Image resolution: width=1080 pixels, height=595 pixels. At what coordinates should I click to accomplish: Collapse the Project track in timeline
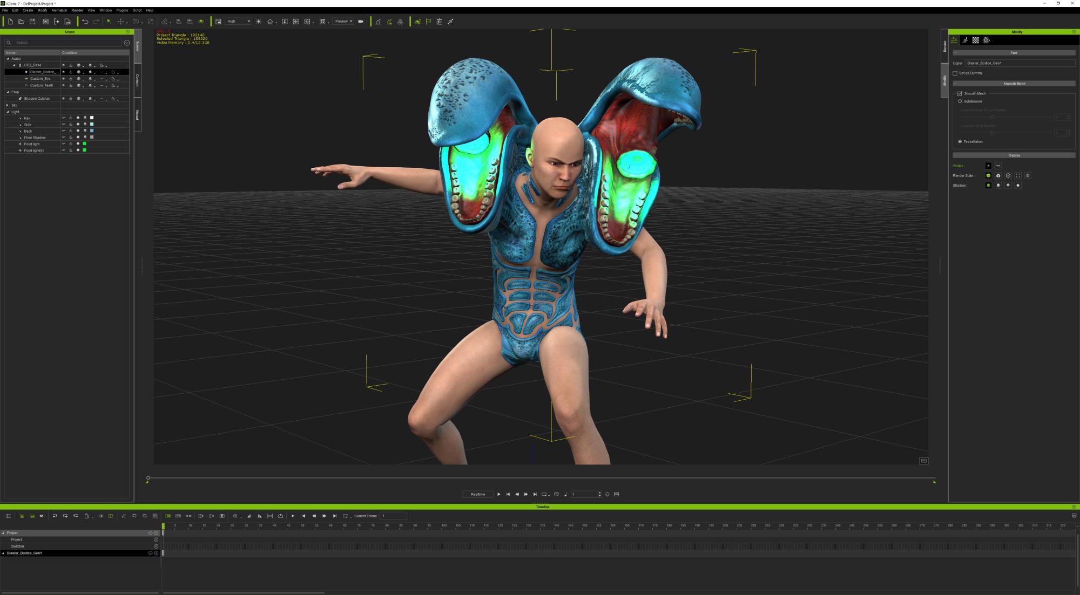[x=3, y=533]
